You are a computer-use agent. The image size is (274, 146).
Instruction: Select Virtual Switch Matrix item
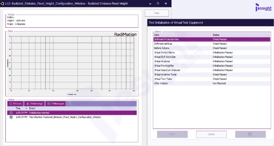pos(212,52)
